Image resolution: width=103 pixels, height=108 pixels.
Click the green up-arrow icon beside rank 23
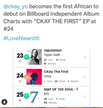[26, 57]
